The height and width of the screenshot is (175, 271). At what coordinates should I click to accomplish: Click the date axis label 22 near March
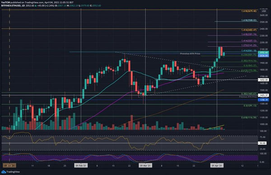click(194, 166)
